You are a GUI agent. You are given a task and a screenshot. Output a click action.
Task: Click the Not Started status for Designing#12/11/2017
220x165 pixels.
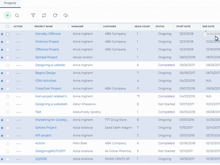pyautogui.click(x=167, y=151)
